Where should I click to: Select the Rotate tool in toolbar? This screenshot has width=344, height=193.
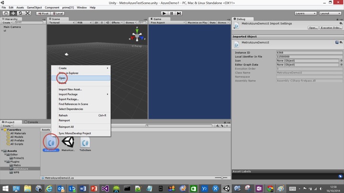click(21, 13)
